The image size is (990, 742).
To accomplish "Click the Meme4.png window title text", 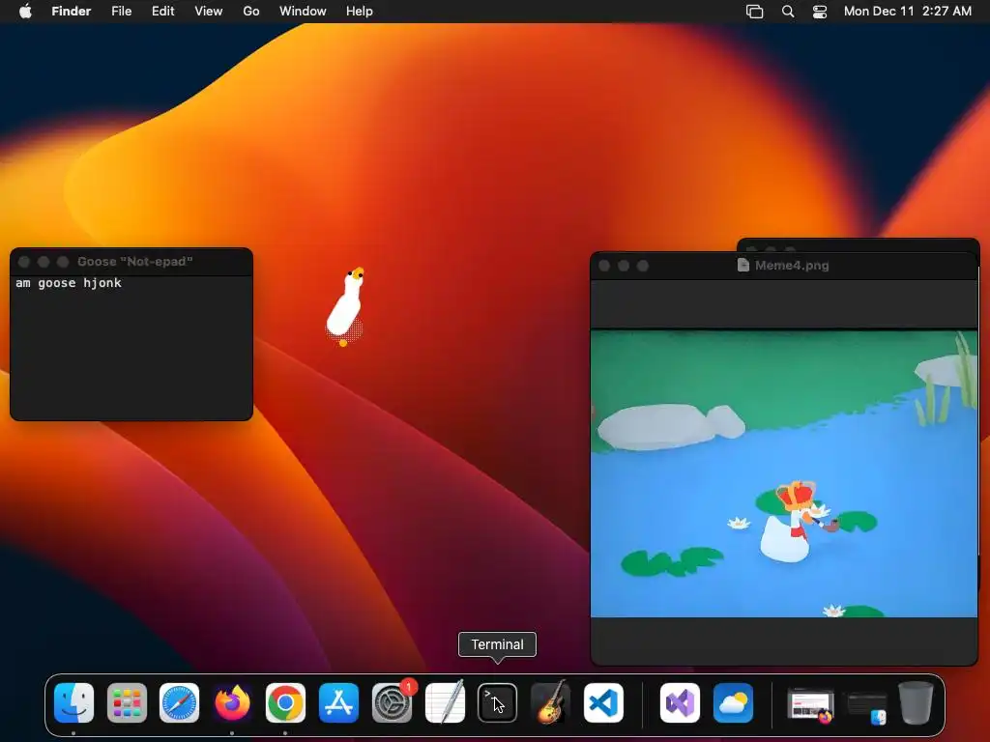I will tap(792, 265).
